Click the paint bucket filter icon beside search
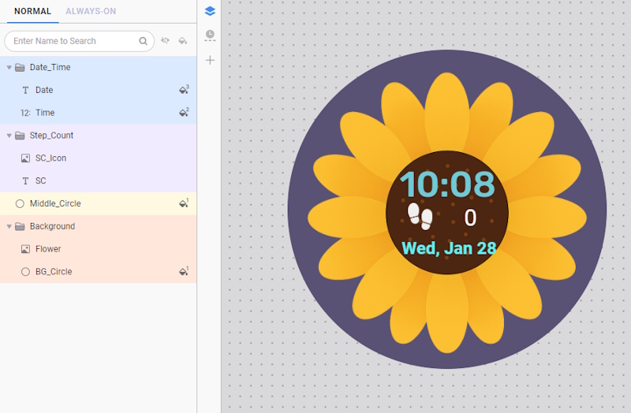The width and height of the screenshot is (631, 413). tap(182, 41)
